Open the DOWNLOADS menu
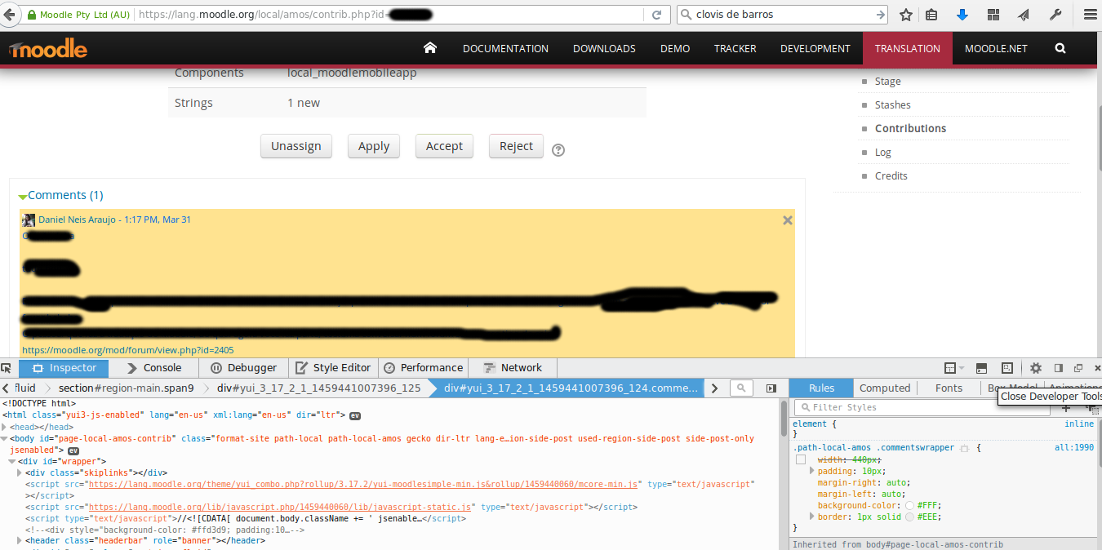Image resolution: width=1102 pixels, height=550 pixels. tap(604, 48)
